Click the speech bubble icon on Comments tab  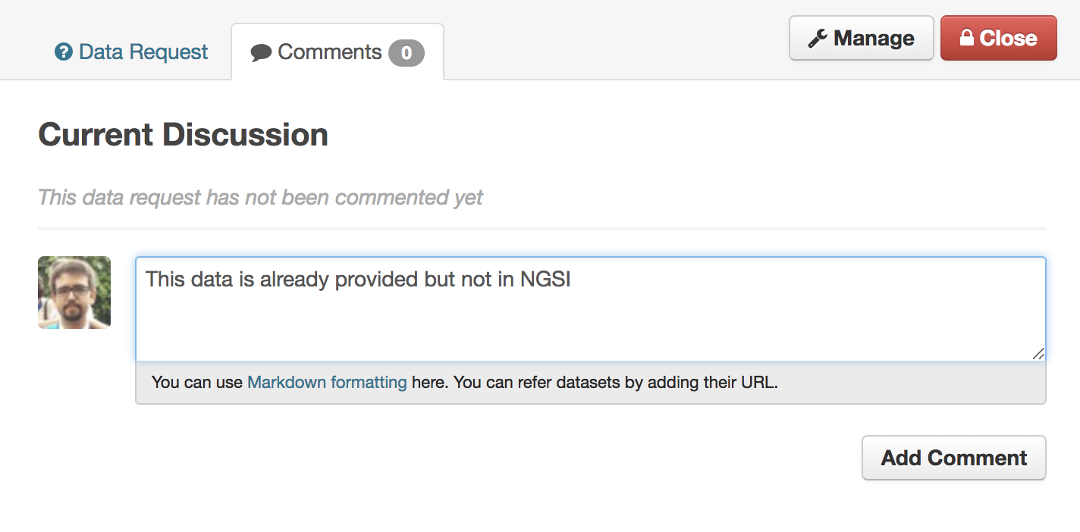coord(261,52)
